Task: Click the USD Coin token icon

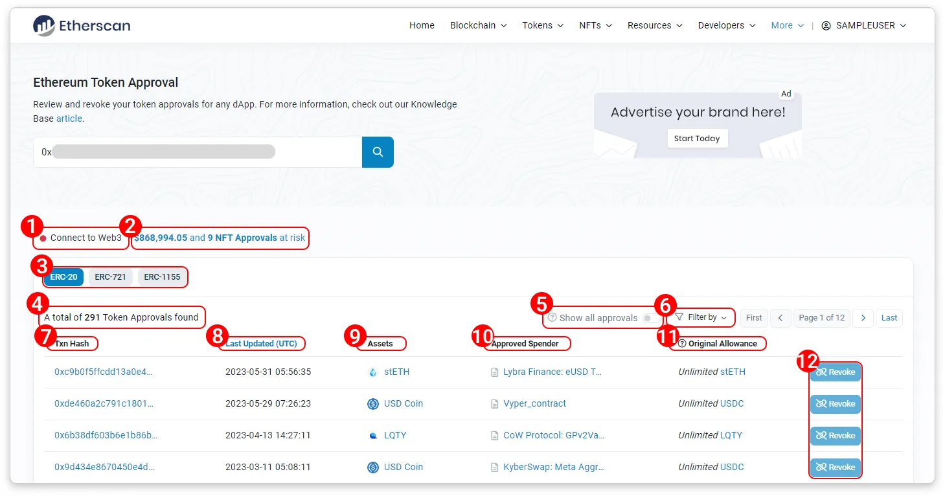Action: click(373, 403)
